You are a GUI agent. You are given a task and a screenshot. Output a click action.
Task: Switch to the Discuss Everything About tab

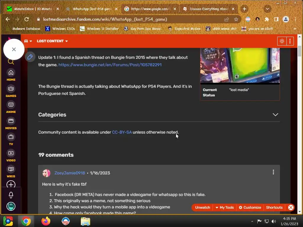(x=209, y=9)
